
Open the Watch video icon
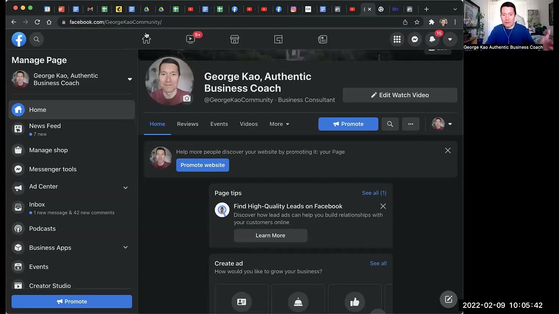click(190, 39)
